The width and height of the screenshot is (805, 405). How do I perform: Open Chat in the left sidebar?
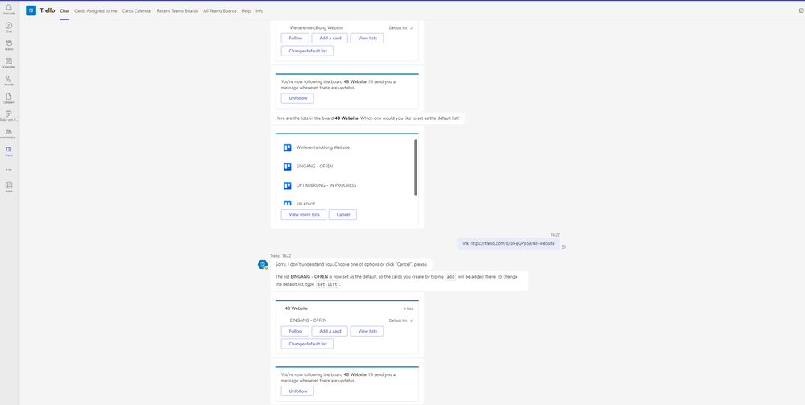[9, 27]
